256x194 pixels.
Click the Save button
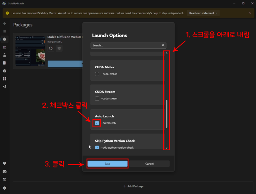(x=107, y=164)
